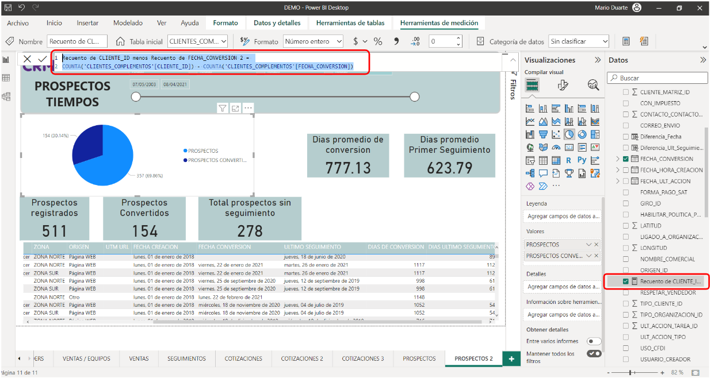Click the Buscar field search box
This screenshot has height=378, width=711.
click(656, 78)
